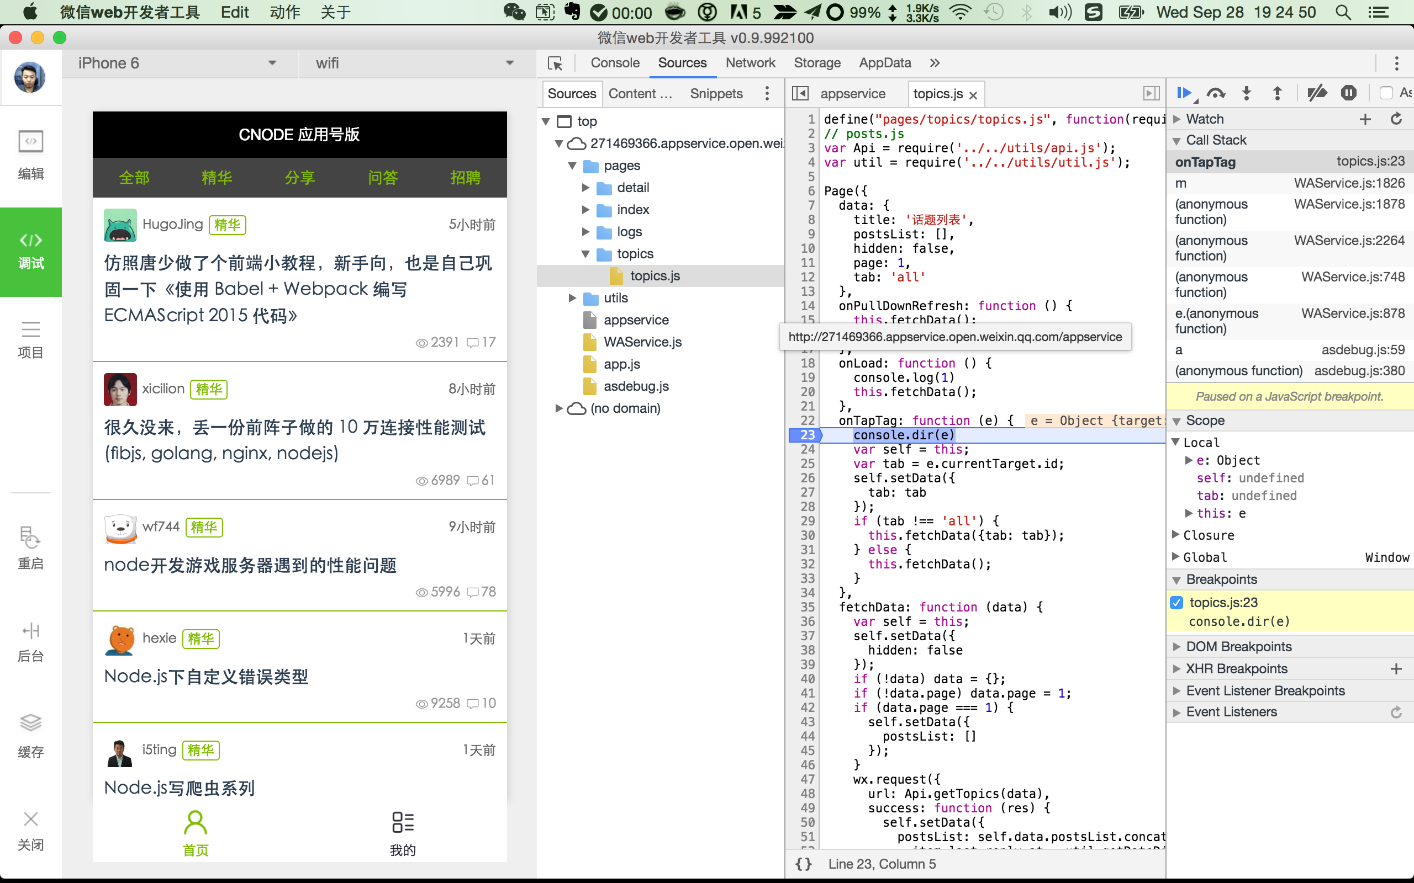Screen dimensions: 1414x883
Task: Toggle the Async checkbox in debugger toolbar
Action: click(1386, 93)
